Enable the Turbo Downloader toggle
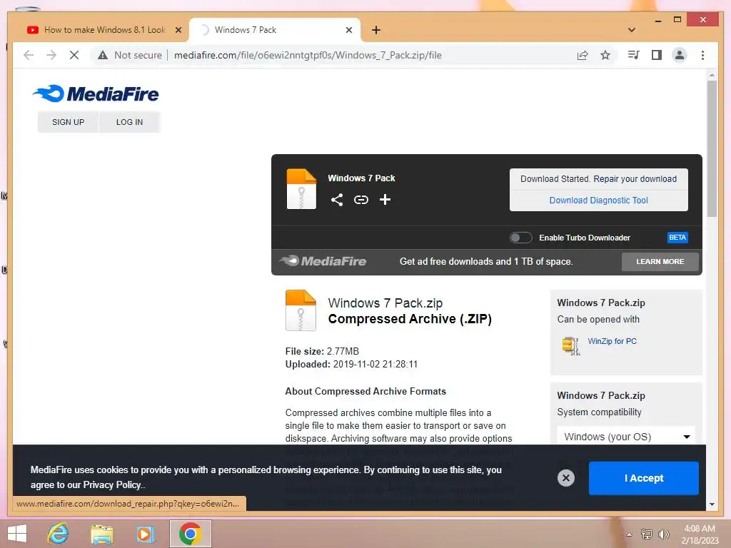Screen dimensions: 731x548 tap(520, 238)
